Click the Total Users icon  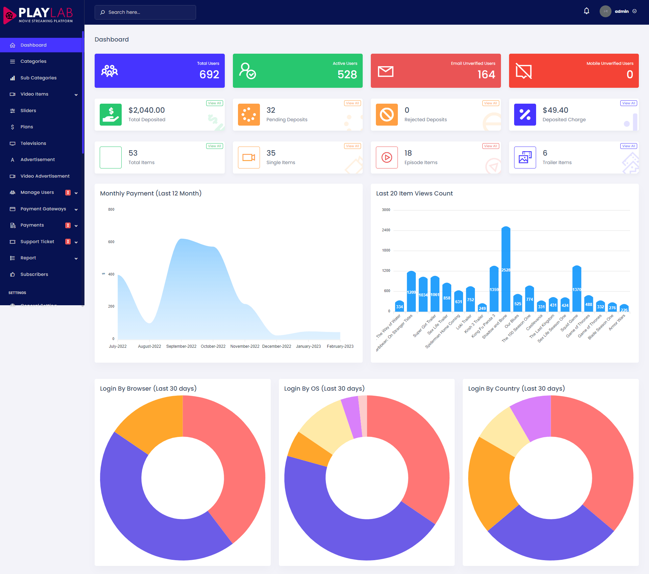coord(110,71)
